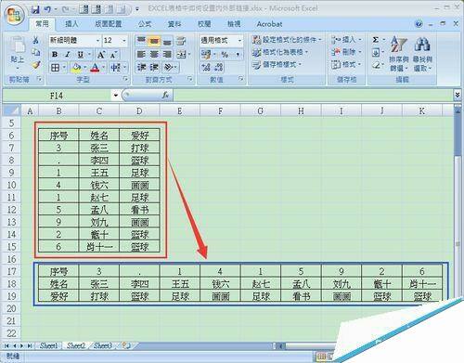Switch to the Sheet2 worksheet tab
This screenshot has width=464, height=363.
(x=76, y=345)
